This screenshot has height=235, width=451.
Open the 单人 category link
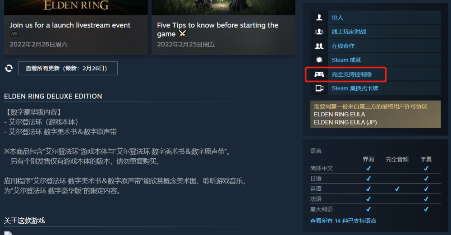337,18
